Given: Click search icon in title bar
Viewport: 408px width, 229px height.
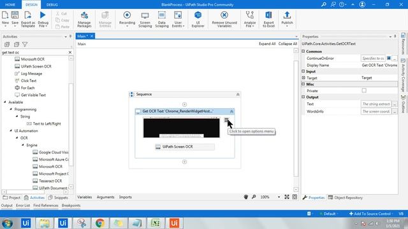Looking at the screenshot, I should pos(324,4).
